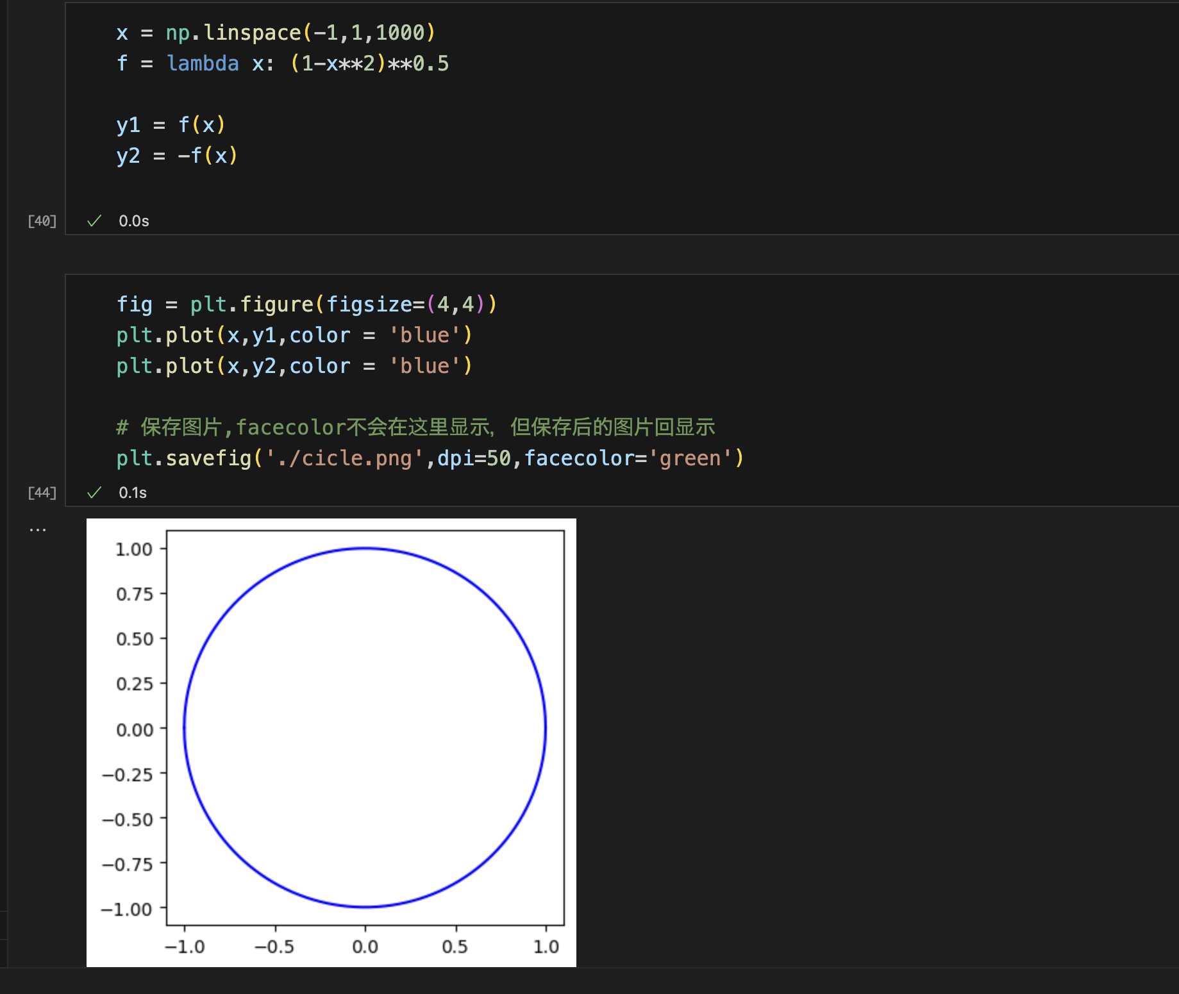Click the −0.5 x-axis tick label
Screen dimensions: 1179x994
click(x=274, y=947)
